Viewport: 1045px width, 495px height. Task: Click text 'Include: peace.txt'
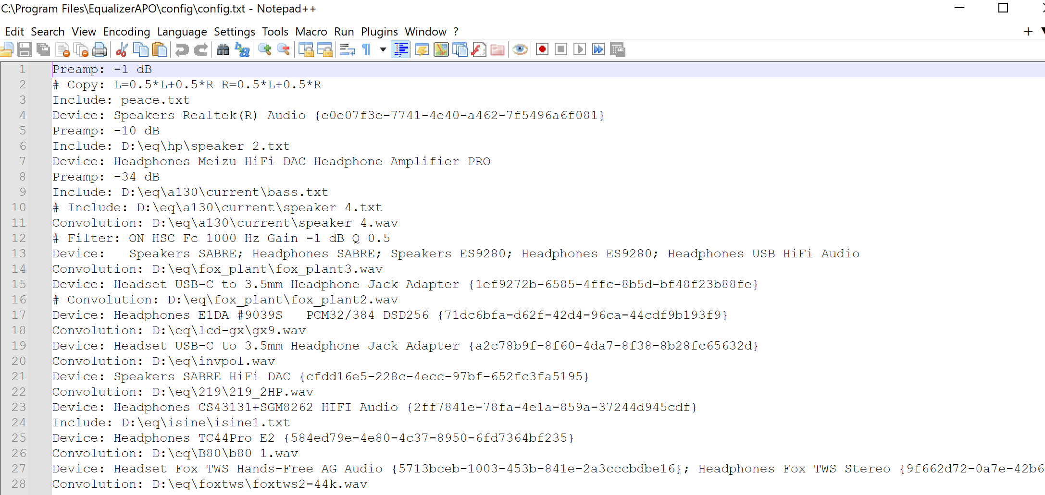(x=121, y=100)
